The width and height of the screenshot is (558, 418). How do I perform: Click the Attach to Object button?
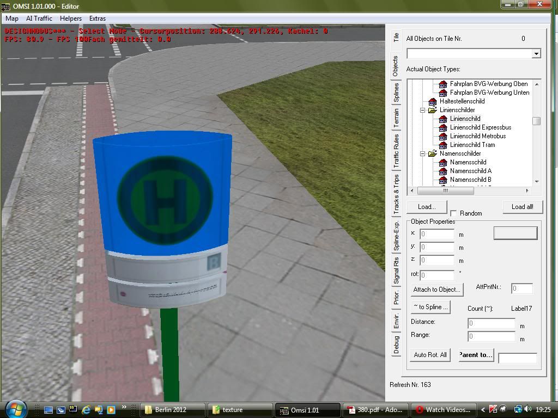click(437, 290)
